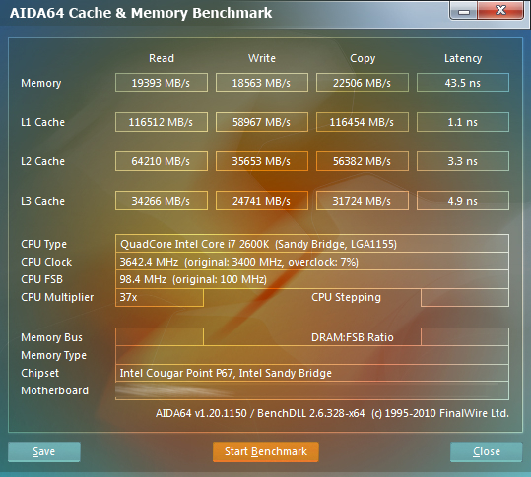Click the CPU FSB 98.4 MHz field
531x477 pixels.
tap(312, 279)
